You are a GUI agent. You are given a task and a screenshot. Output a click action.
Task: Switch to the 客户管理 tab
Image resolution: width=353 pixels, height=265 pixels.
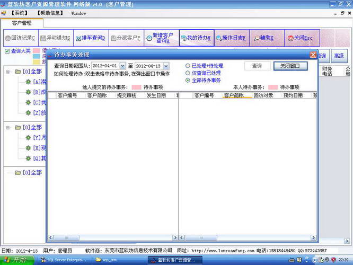click(22, 23)
